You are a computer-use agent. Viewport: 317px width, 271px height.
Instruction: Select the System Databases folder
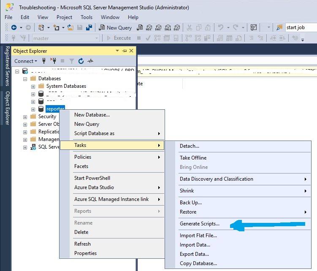pyautogui.click(x=66, y=86)
